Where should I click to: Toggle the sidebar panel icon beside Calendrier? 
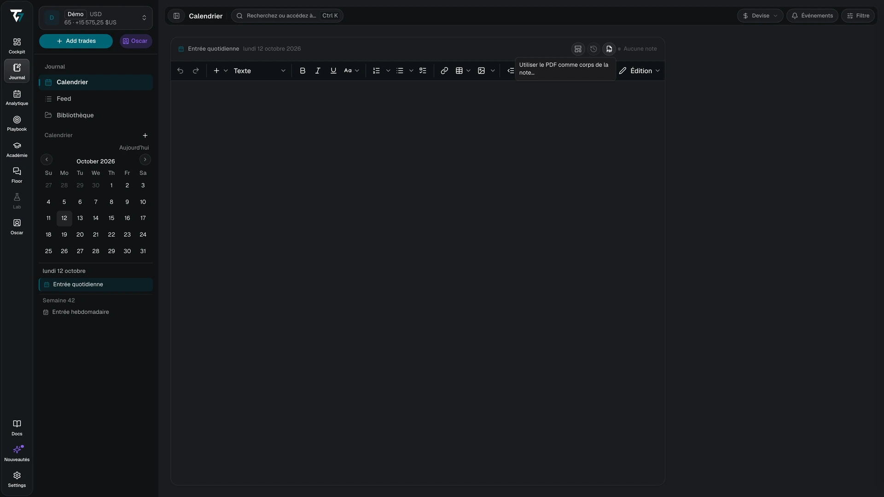(176, 16)
